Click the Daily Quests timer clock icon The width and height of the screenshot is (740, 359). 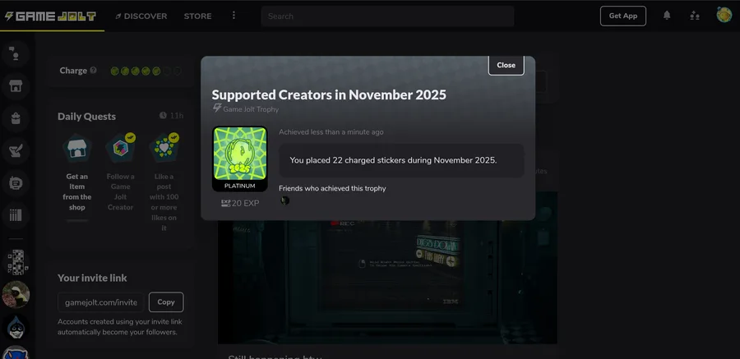coord(163,116)
